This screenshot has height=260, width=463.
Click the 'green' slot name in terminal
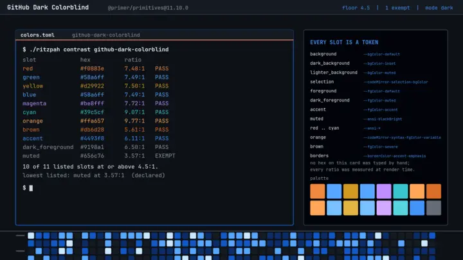(31, 77)
